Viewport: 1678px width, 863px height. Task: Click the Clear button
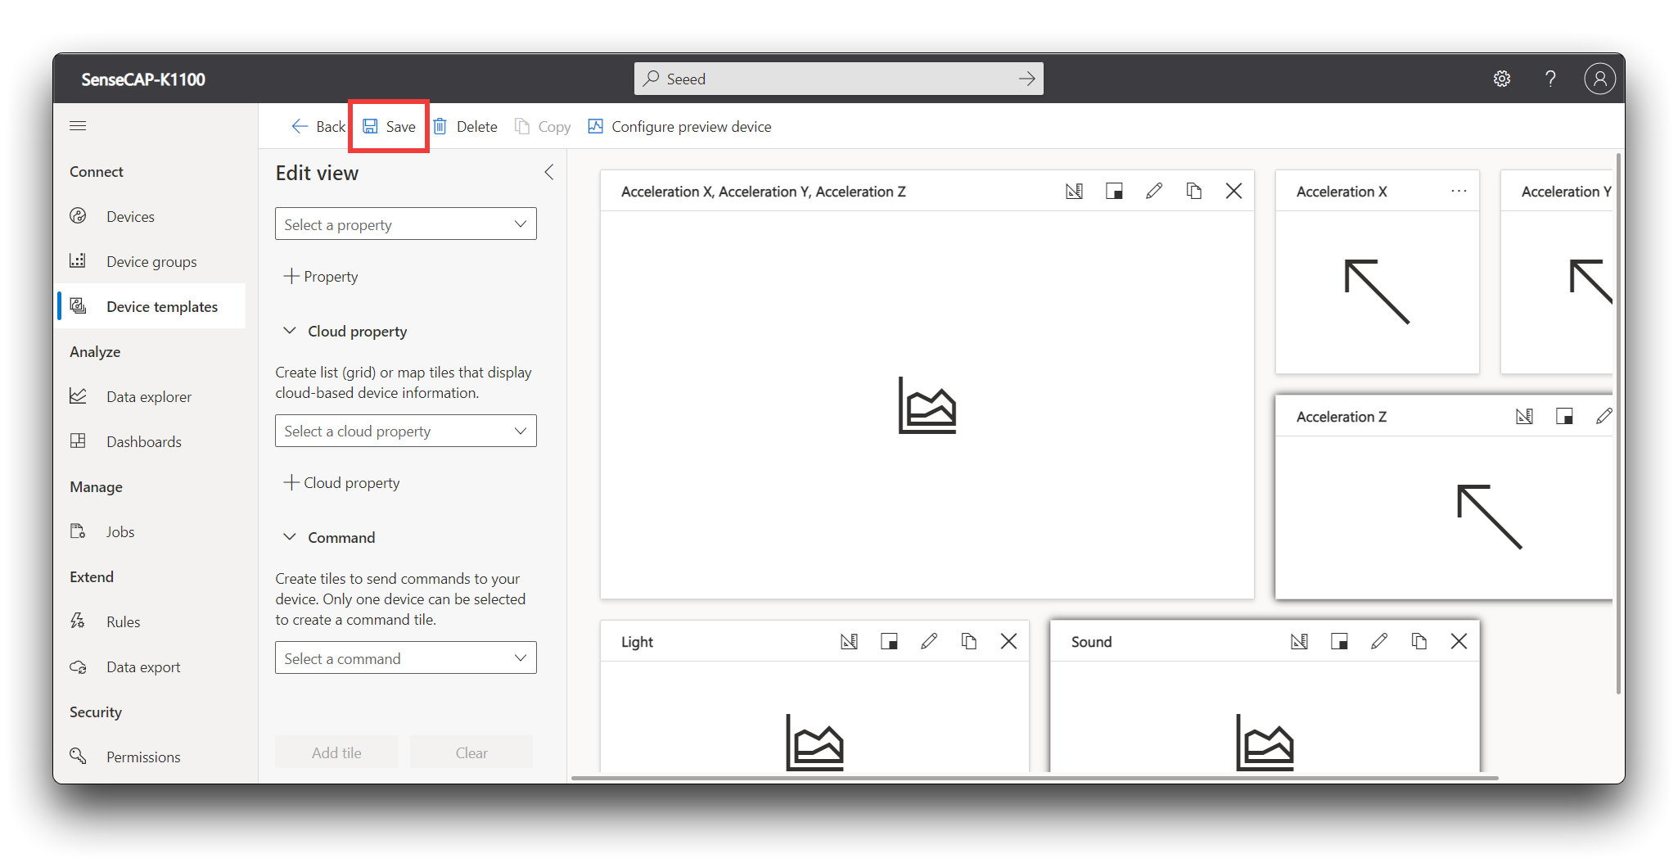pyautogui.click(x=471, y=752)
